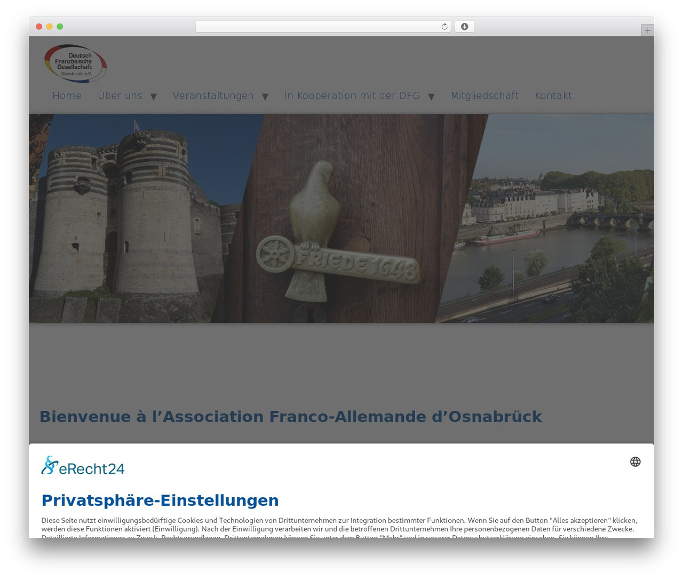Image resolution: width=683 pixels, height=579 pixels.
Task: Click the Friede 1648 banner image
Action: coord(341,218)
